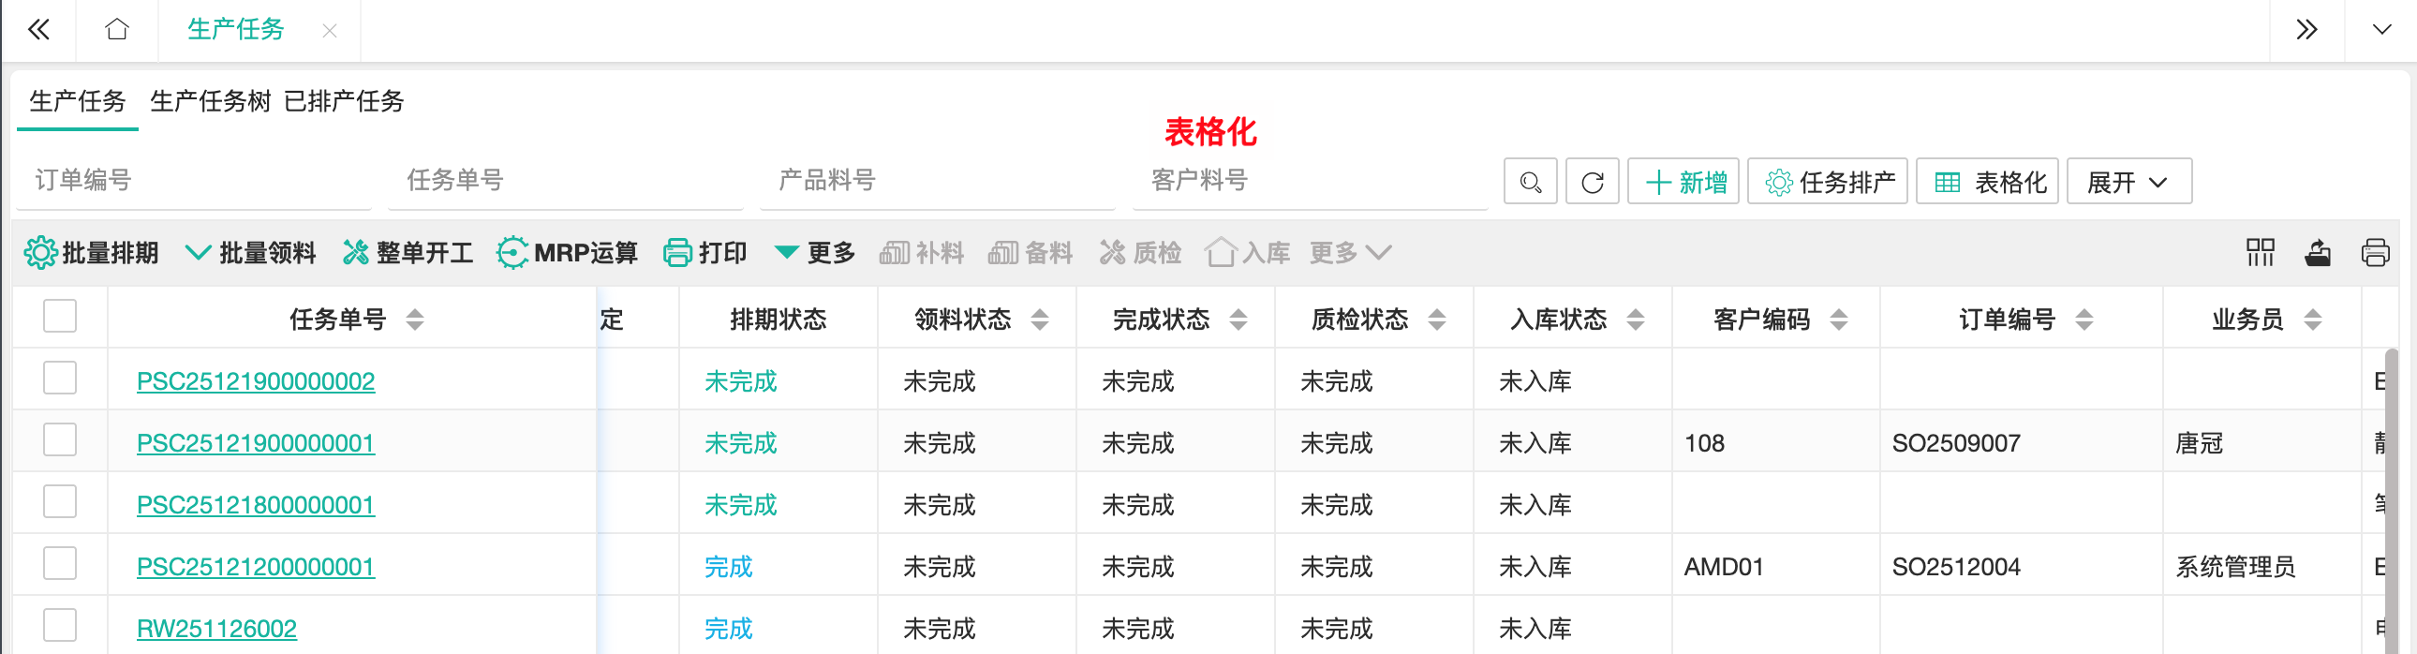Click the QR code grid icon
The height and width of the screenshot is (654, 2417).
point(2260,252)
